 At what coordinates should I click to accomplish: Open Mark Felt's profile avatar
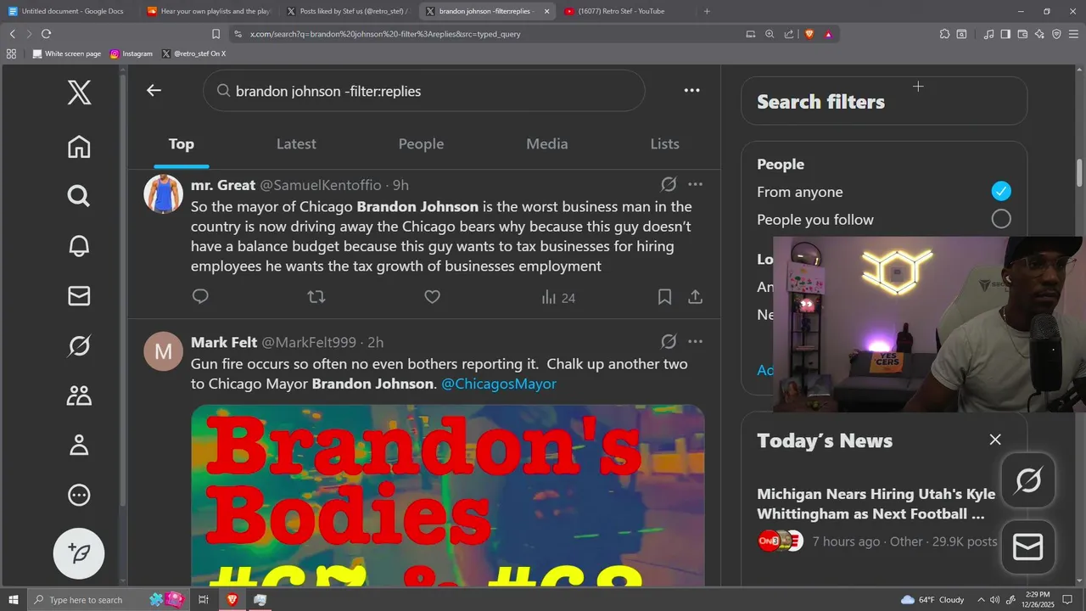point(163,350)
